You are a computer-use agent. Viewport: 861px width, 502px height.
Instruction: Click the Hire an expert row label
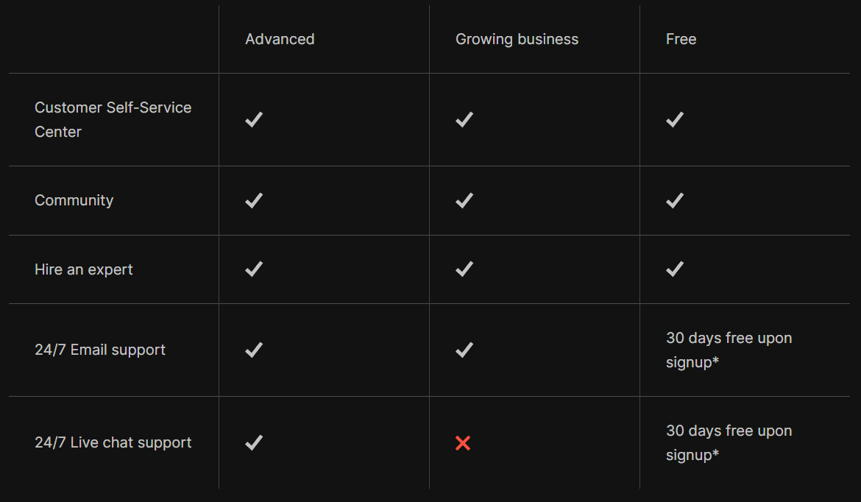[x=83, y=269]
